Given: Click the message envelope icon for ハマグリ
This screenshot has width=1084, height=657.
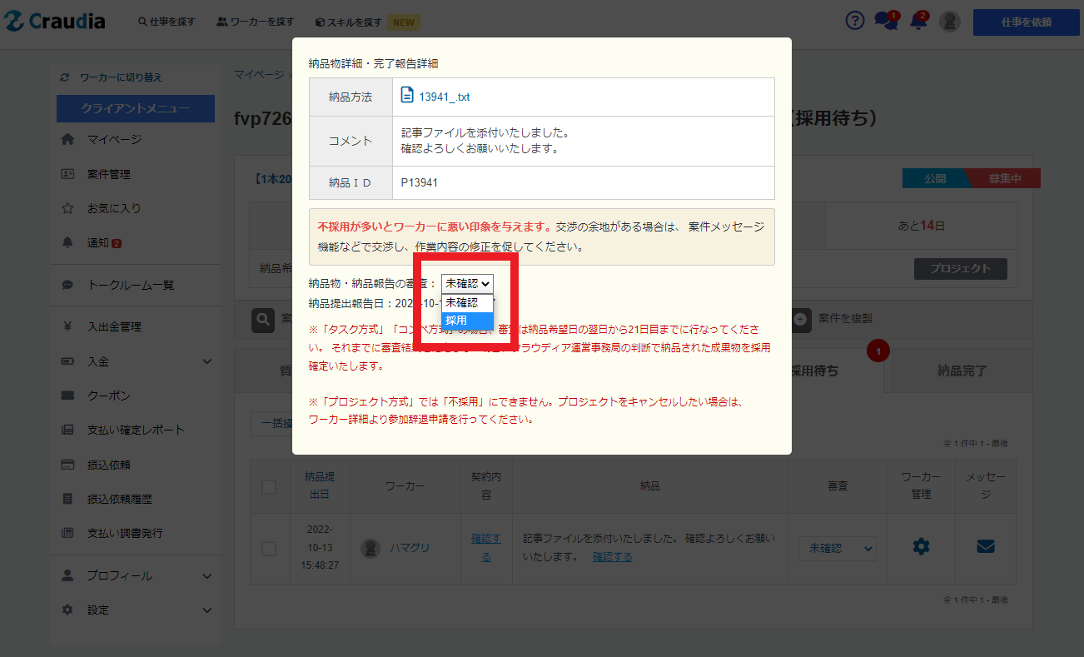Looking at the screenshot, I should (985, 546).
